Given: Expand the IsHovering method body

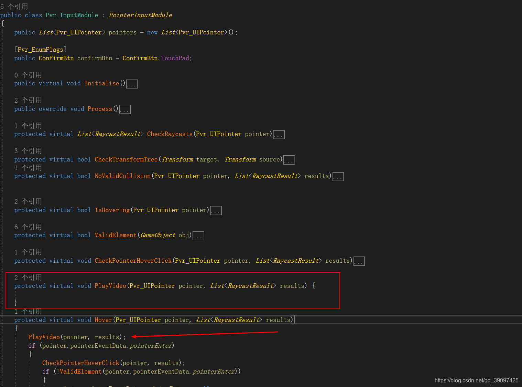Looking at the screenshot, I should (216, 210).
